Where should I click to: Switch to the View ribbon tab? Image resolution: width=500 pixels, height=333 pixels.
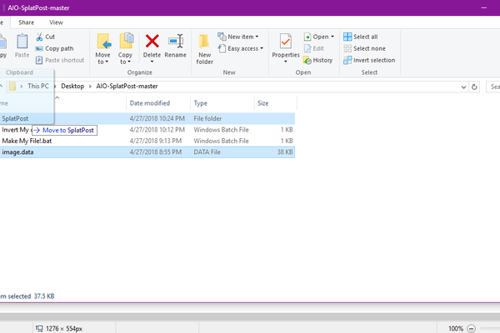[x=56, y=22]
